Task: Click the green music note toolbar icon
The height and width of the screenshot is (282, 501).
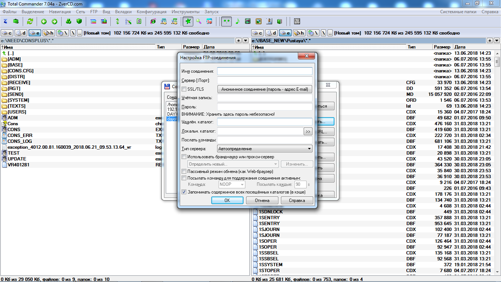Action: (237, 21)
